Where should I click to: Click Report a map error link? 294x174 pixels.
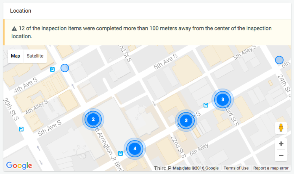click(271, 168)
